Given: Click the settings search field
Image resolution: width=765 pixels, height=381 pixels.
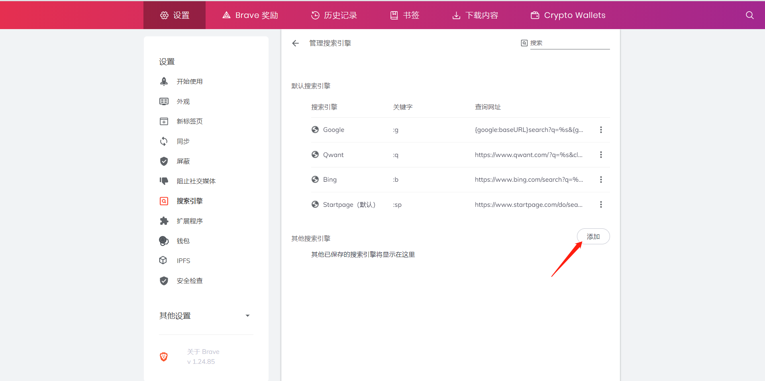Looking at the screenshot, I should pos(570,43).
